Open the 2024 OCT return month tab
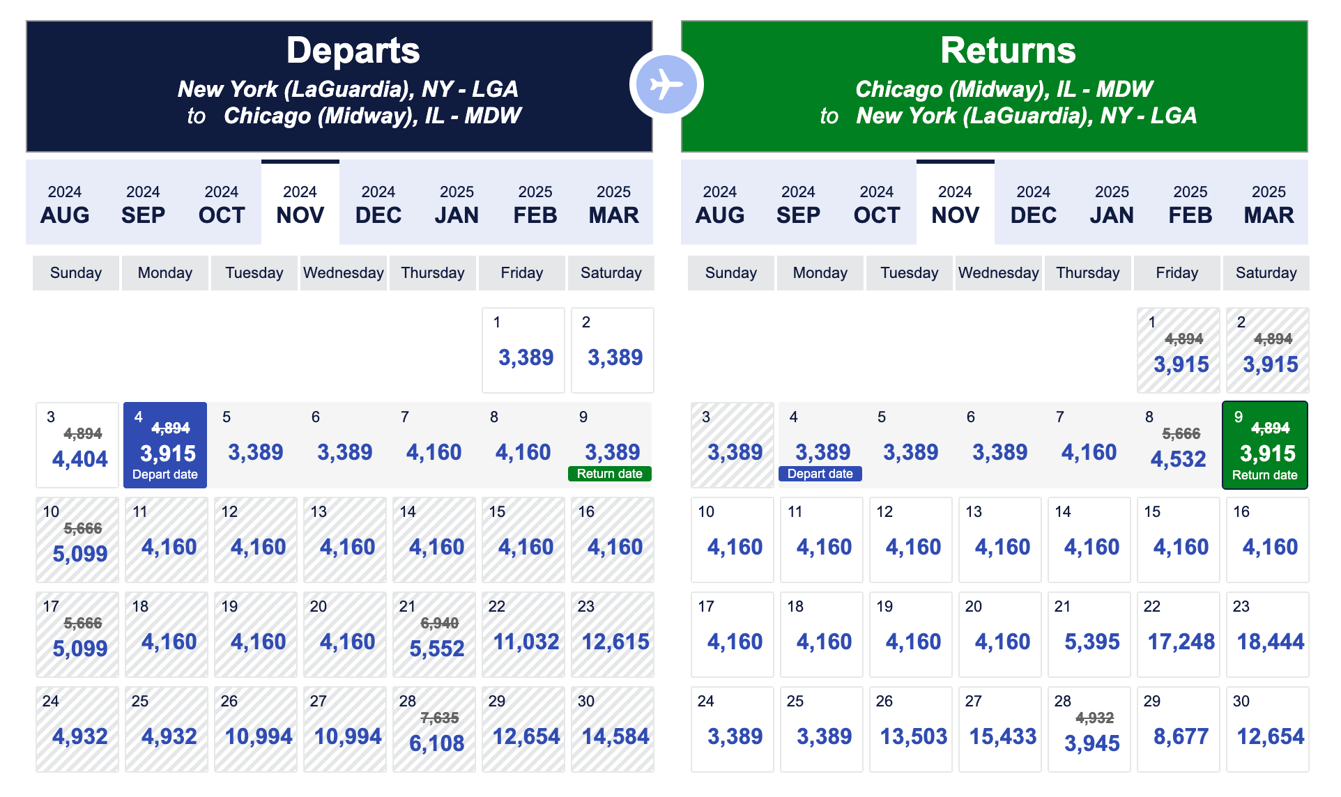The height and width of the screenshot is (797, 1341). tap(876, 203)
